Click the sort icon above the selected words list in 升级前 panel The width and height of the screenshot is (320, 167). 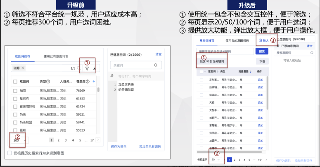coord(112,76)
